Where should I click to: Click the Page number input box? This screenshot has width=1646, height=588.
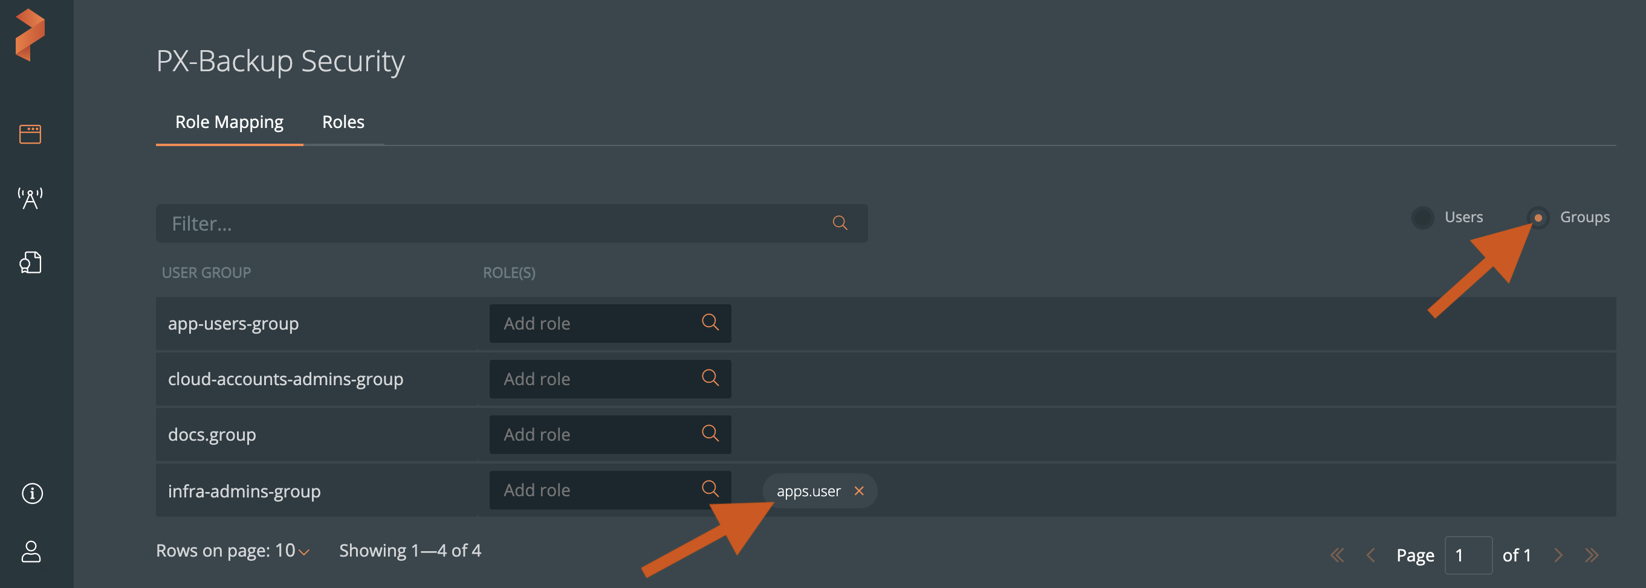1468,555
